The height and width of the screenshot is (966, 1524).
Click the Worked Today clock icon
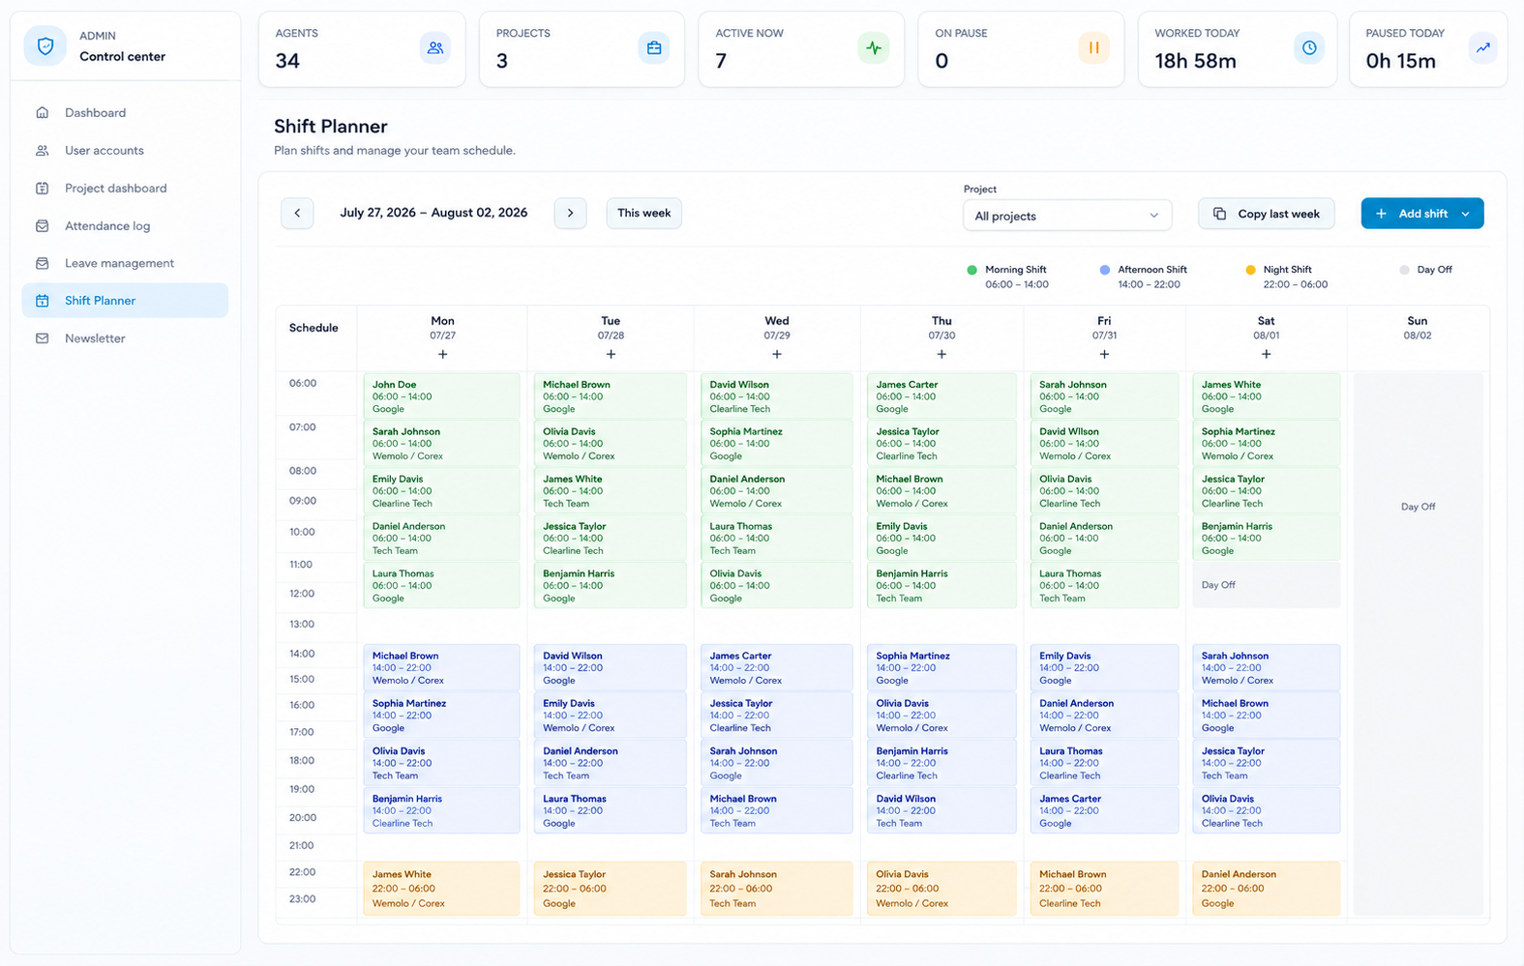[x=1309, y=47]
